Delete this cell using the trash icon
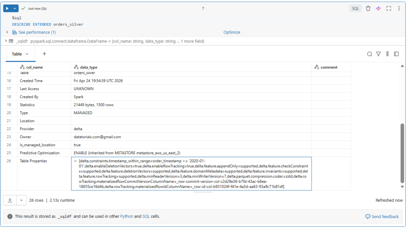This screenshot has width=407, height=228. (368, 8)
